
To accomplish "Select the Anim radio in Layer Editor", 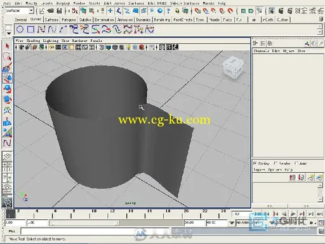I will coord(296,163).
